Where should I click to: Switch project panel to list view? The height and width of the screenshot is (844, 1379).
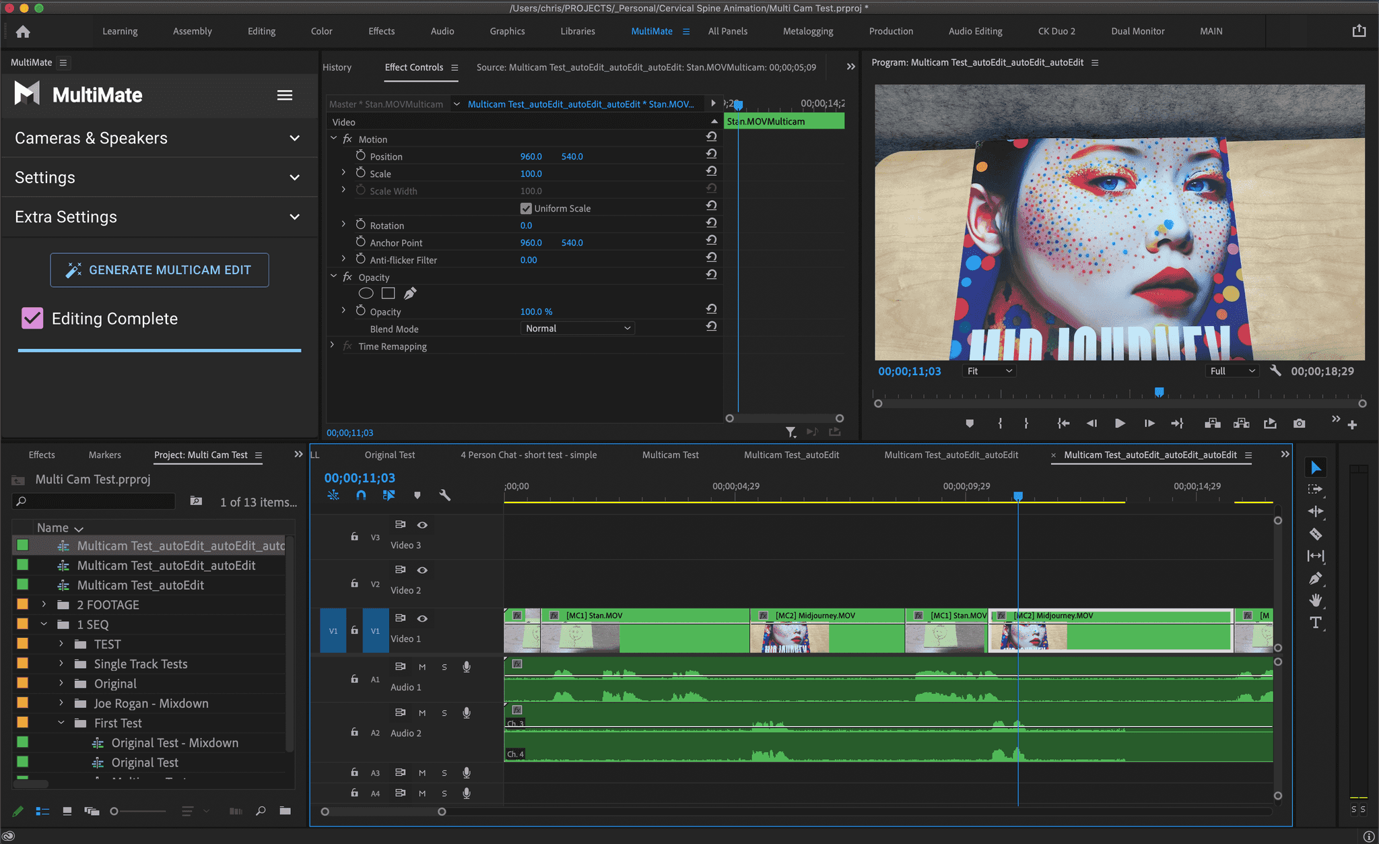tap(42, 811)
